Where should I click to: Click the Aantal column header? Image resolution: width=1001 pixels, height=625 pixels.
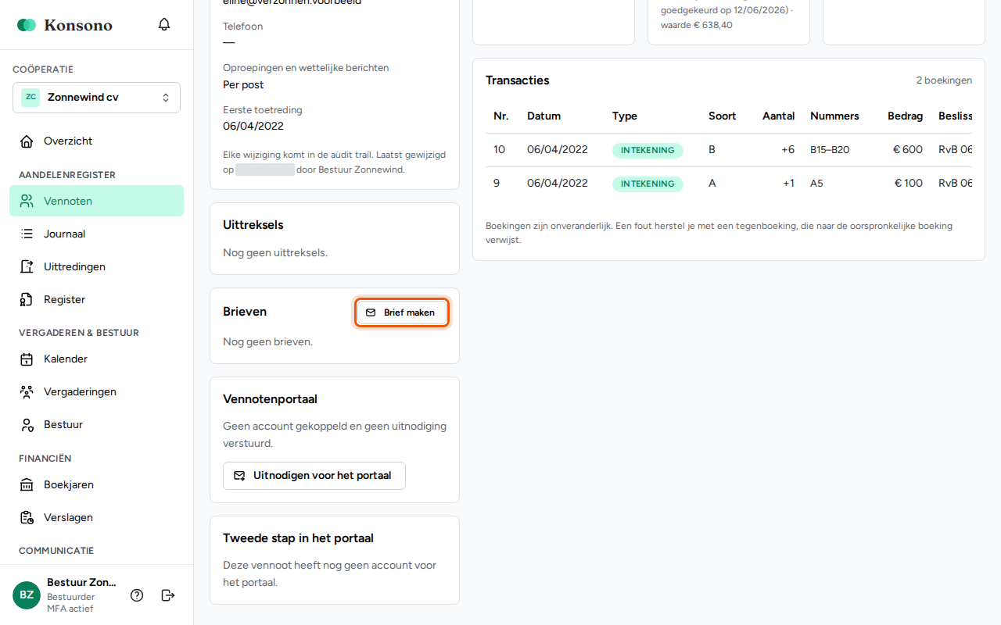click(778, 116)
